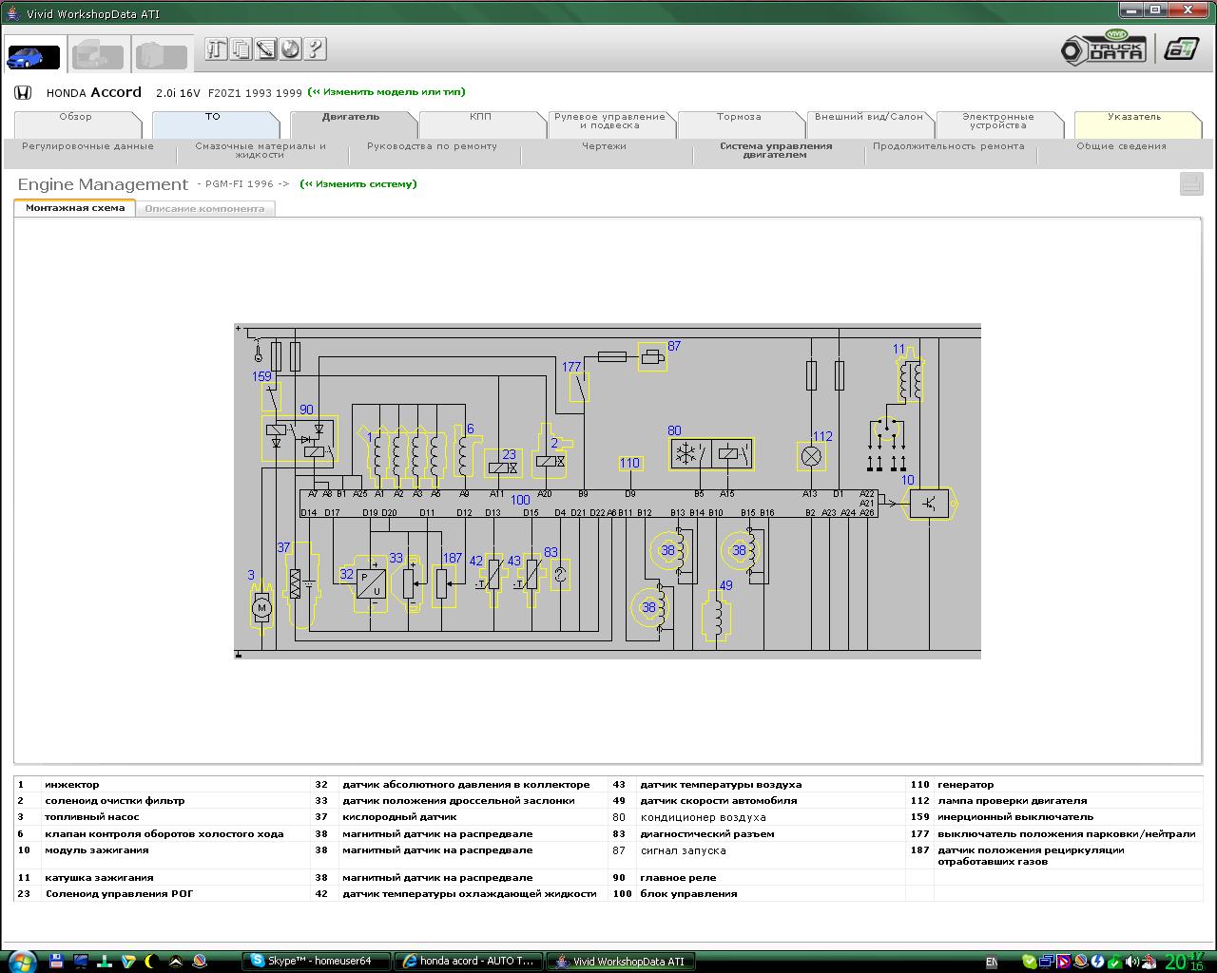This screenshot has height=973, width=1217.
Task: Select Общие сведения submenu
Action: pyautogui.click(x=1121, y=147)
